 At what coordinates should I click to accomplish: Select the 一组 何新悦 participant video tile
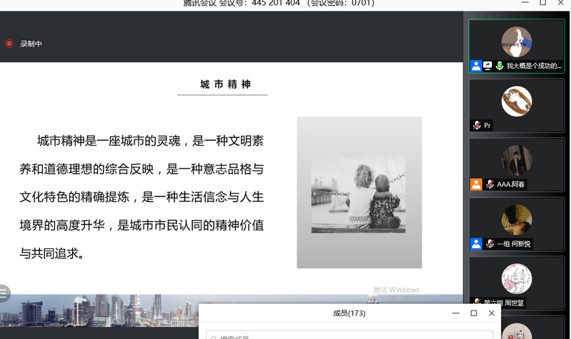(x=516, y=220)
